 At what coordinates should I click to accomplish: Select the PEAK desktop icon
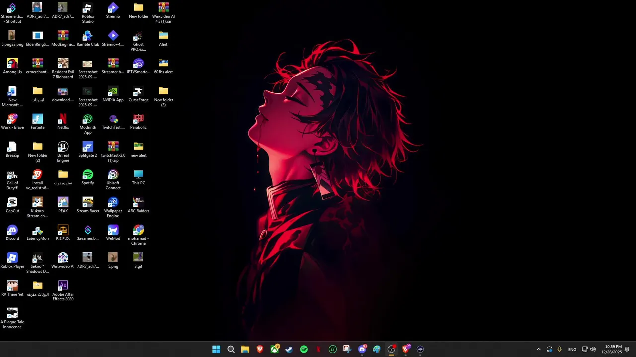[63, 205]
